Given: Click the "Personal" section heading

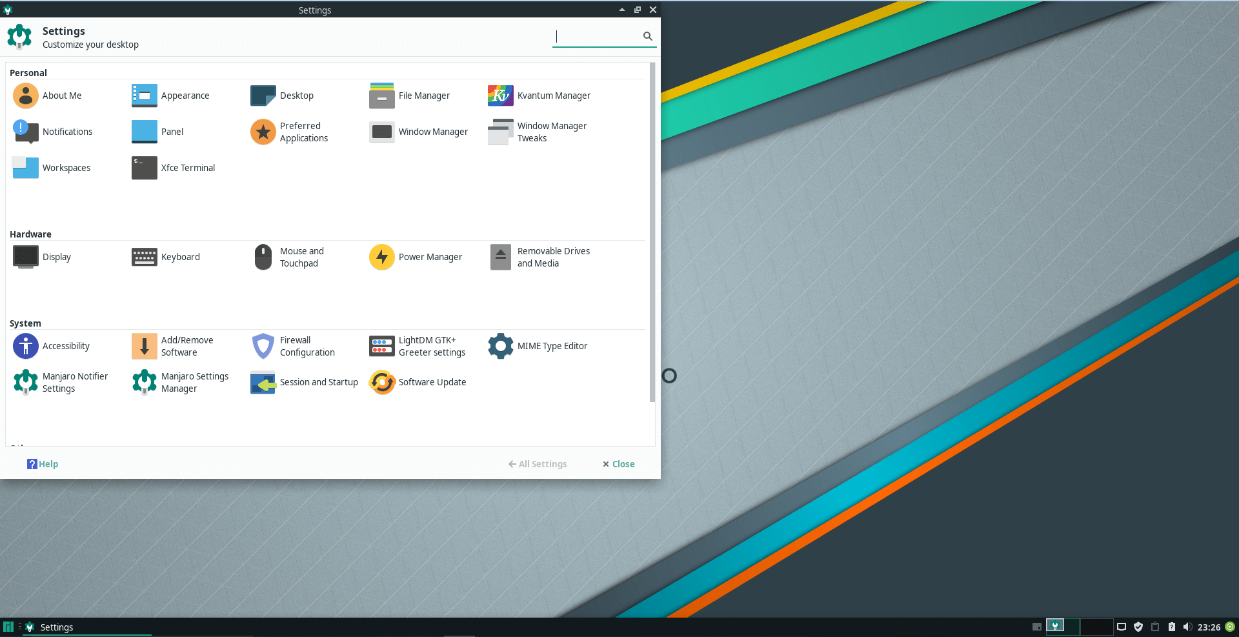Looking at the screenshot, I should point(28,73).
